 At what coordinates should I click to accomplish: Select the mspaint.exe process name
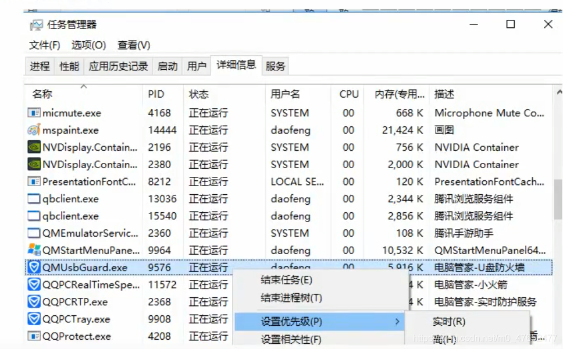(x=70, y=130)
